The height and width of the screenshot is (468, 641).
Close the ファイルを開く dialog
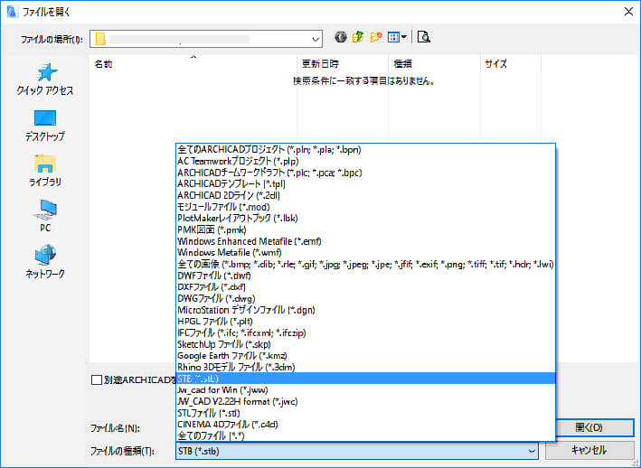(628, 12)
